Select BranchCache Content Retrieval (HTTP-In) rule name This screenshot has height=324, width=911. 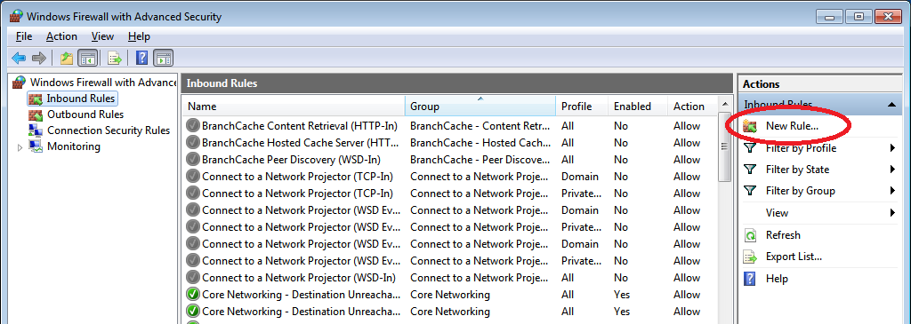(299, 126)
